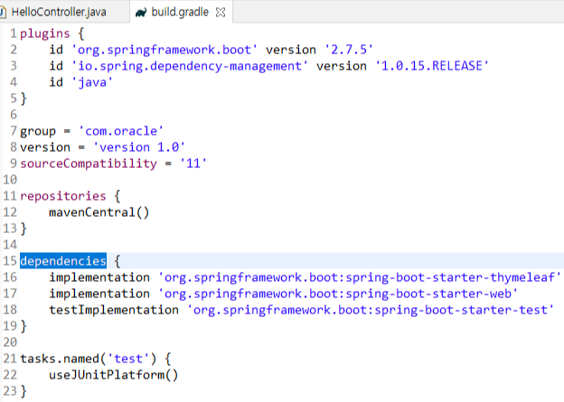Click the spring-boot-starter-thymeleaf dependency string

coord(360,277)
